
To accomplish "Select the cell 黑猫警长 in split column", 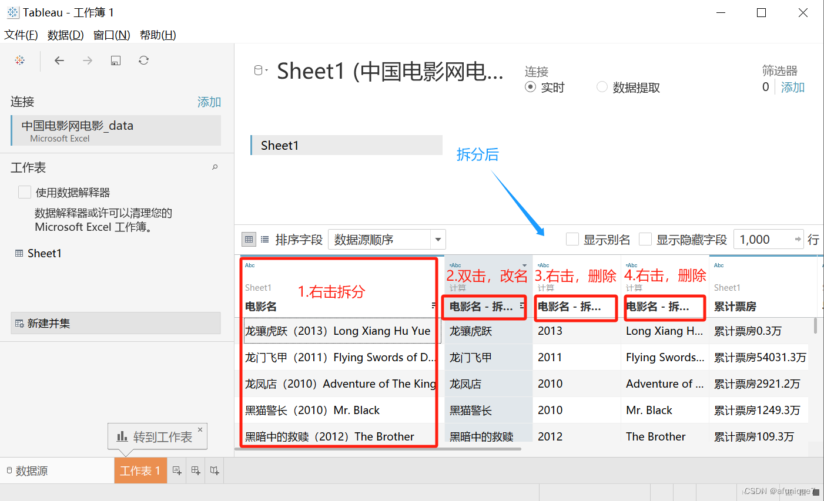I will tap(488, 410).
